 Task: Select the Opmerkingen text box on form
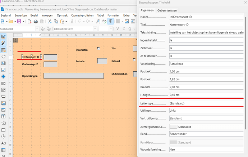pyautogui.click(x=74, y=76)
